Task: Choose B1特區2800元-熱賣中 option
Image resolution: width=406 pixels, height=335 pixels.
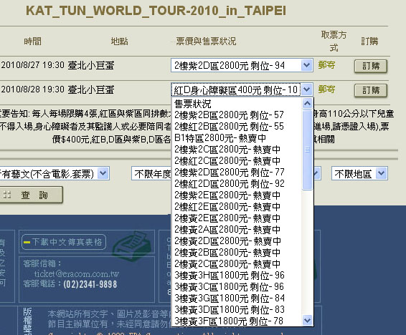Action: (x=237, y=138)
